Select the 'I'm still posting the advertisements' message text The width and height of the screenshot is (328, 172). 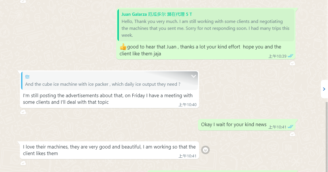tap(108, 99)
